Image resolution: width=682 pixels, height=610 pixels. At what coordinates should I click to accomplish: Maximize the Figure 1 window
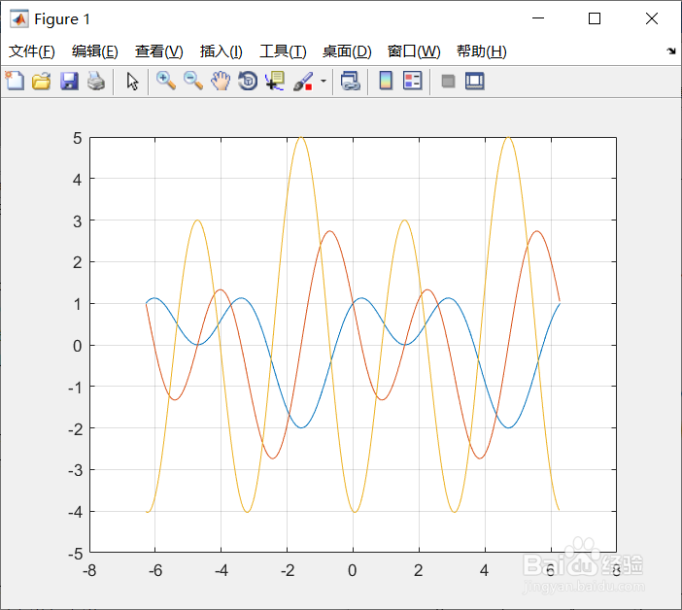pos(595,18)
